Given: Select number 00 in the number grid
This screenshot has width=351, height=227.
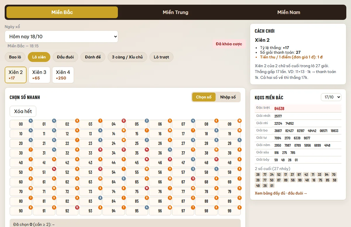Looking at the screenshot, I should coord(21,124).
